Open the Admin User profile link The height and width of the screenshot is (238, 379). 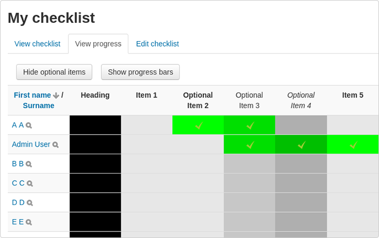31,144
